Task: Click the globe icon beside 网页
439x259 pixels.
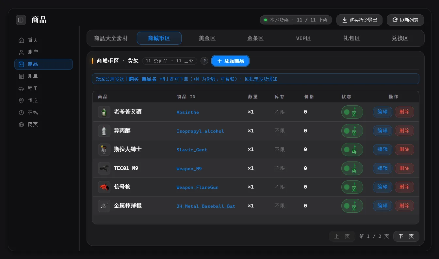Action: point(22,125)
